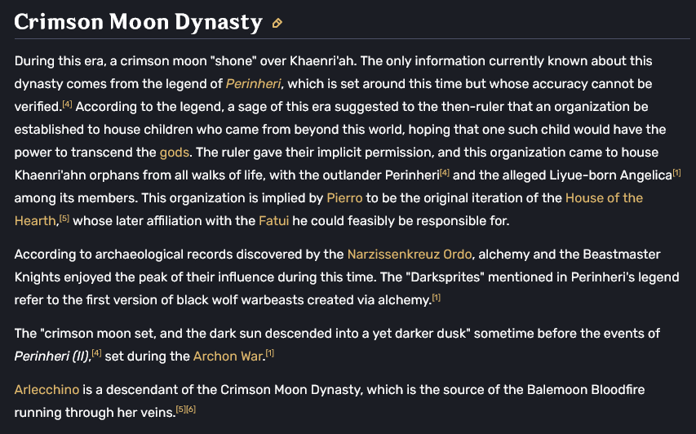Open the italic Perinheri legend link
The image size is (696, 434).
pos(255,84)
